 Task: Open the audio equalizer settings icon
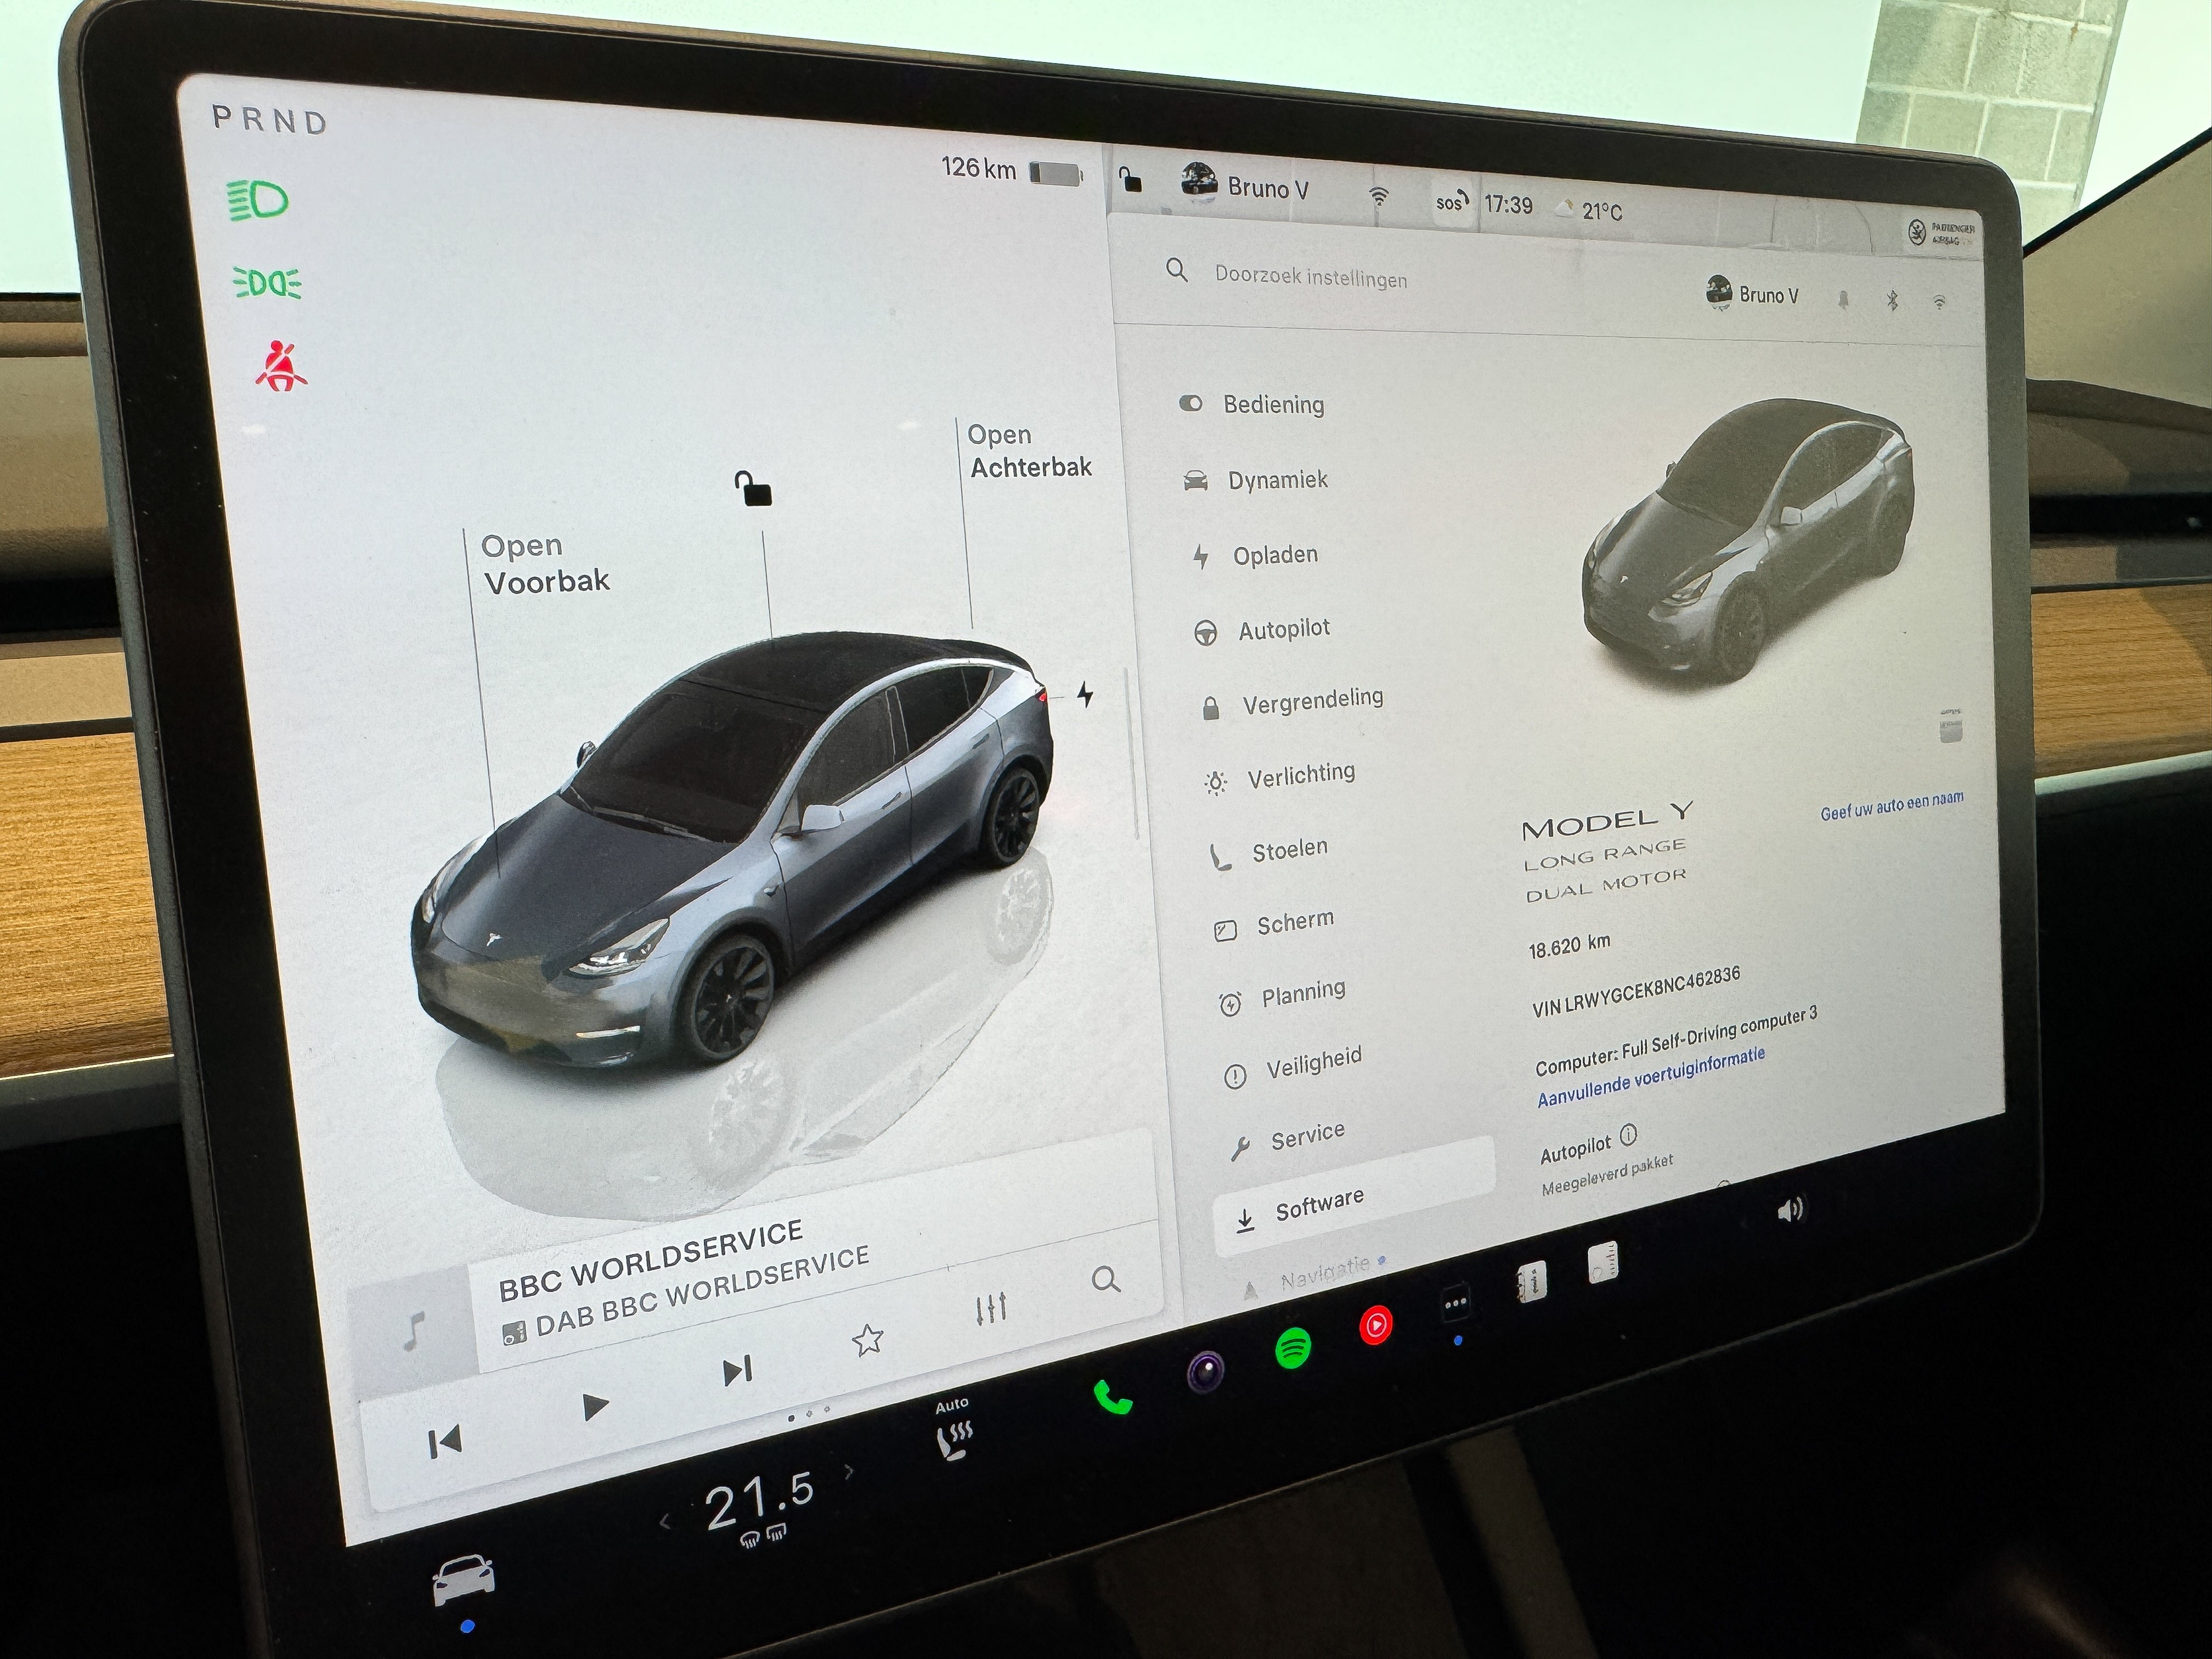[x=991, y=1308]
